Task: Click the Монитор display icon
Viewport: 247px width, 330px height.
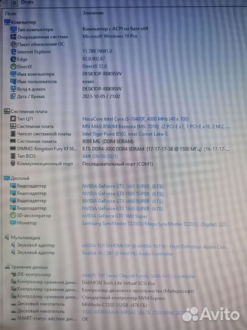Action: pos(13,222)
